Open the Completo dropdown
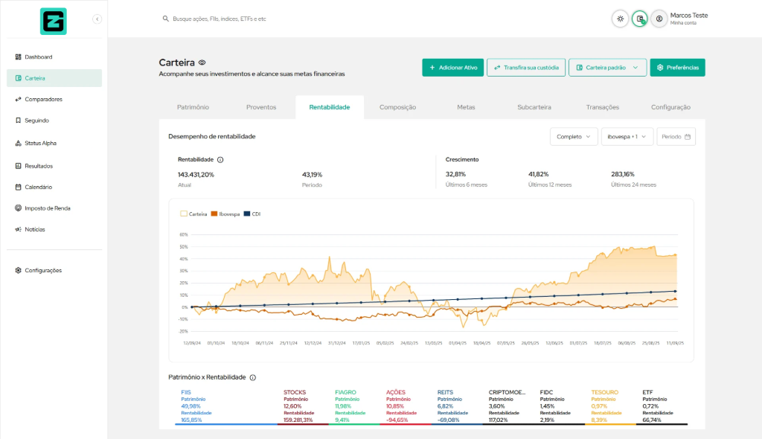The image size is (762, 439). point(574,137)
